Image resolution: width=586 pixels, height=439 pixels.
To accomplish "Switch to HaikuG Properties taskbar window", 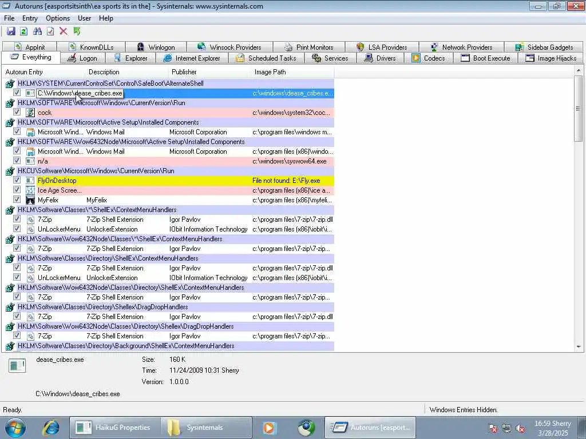I will (x=114, y=428).
